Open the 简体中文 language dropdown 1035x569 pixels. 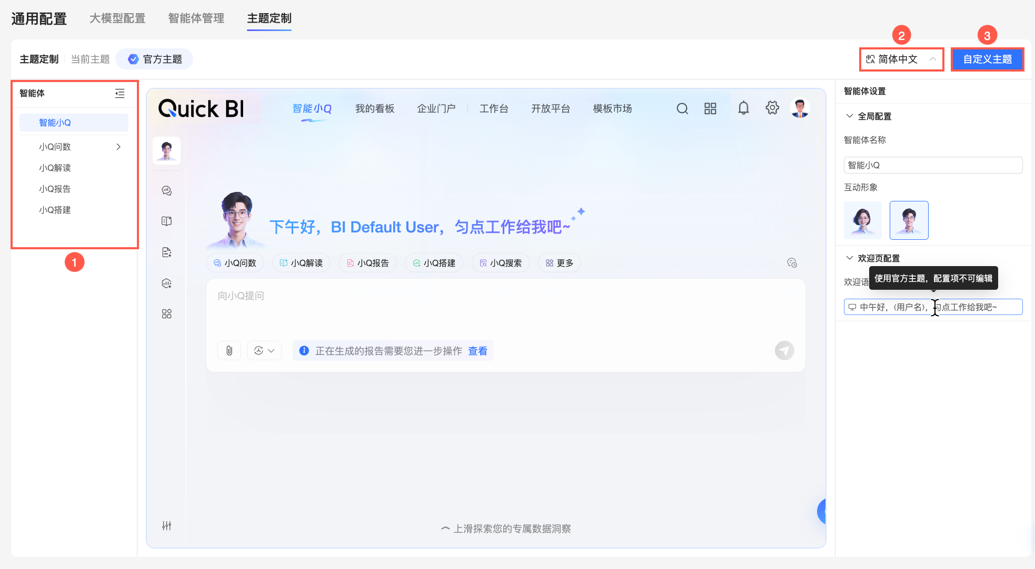(902, 59)
